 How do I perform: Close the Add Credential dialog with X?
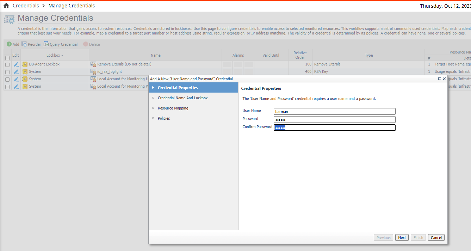tap(444, 79)
